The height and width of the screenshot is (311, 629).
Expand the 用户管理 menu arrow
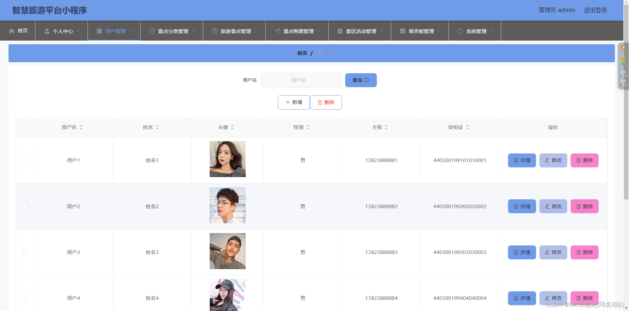(131, 31)
